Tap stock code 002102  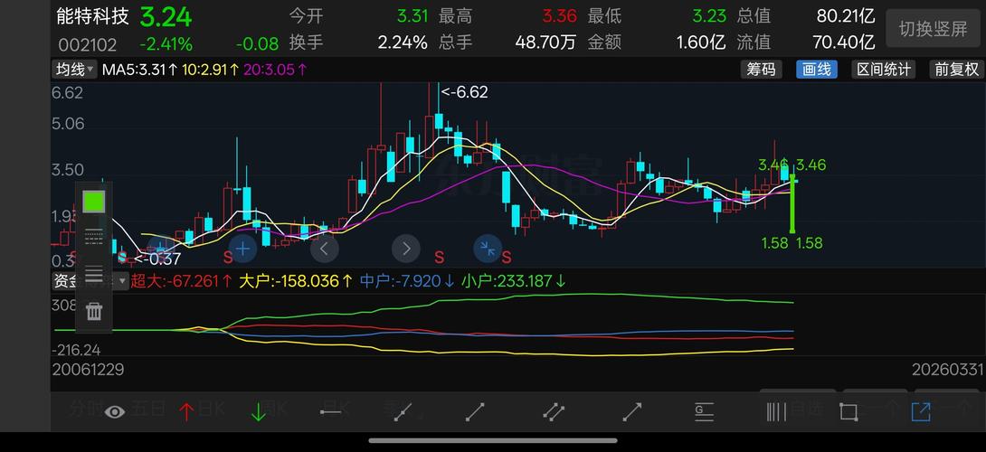tap(88, 44)
